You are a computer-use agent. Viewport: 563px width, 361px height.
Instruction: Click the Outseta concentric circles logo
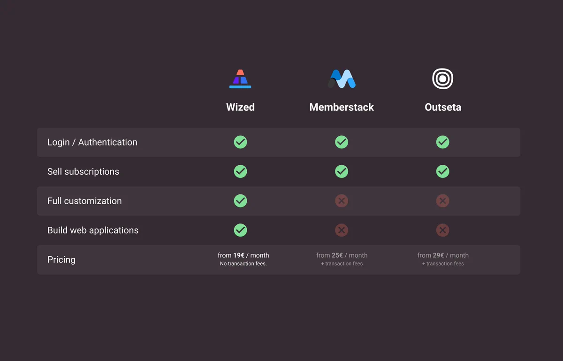click(x=442, y=79)
